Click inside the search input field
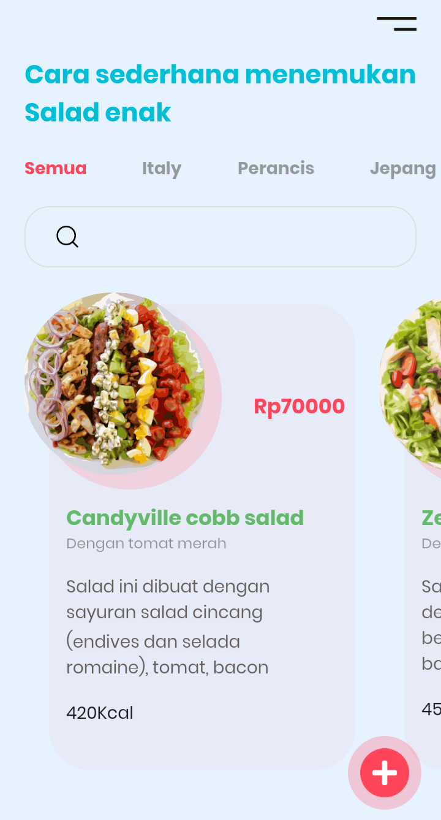Image resolution: width=441 pixels, height=820 pixels. [221, 237]
